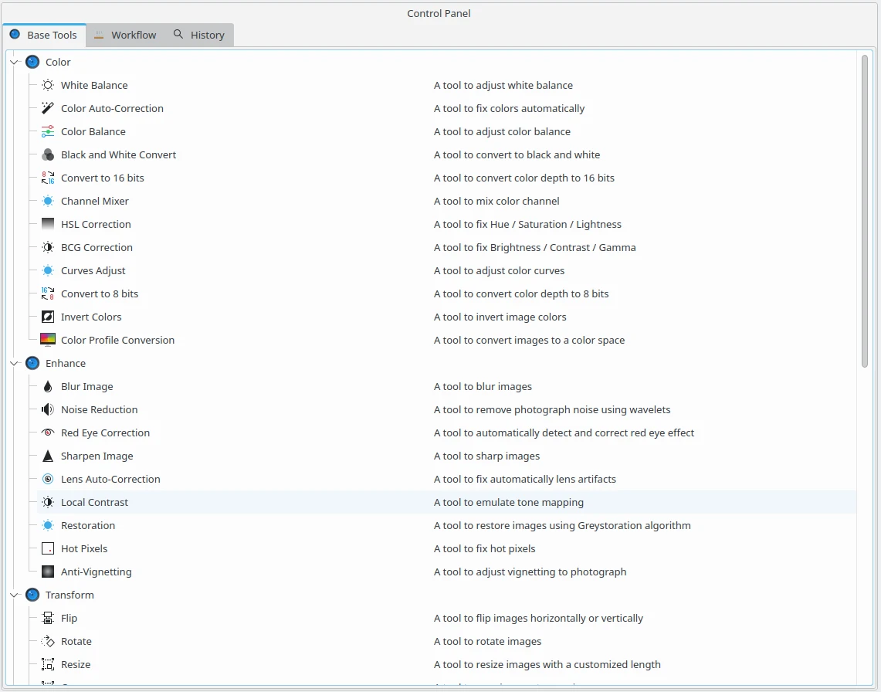Click the Invert Colors icon
This screenshot has height=692, width=881.
point(48,317)
